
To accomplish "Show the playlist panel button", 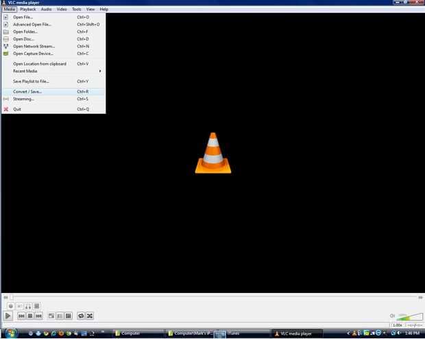I will 60,316.
